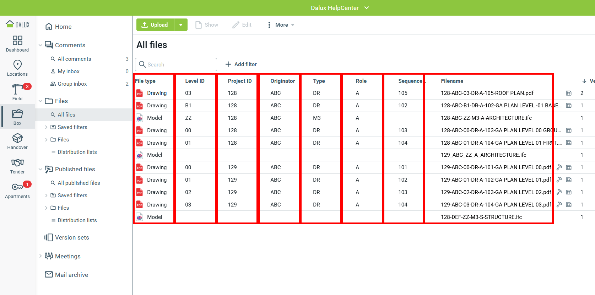
Task: Open Mail archive from the sidebar
Action: [71, 275]
